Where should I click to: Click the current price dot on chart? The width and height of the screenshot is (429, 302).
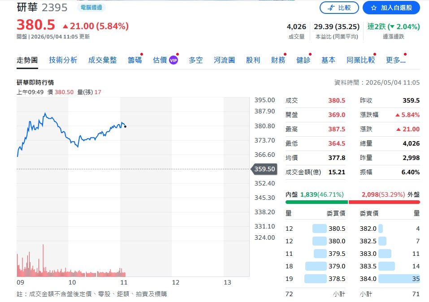(x=126, y=126)
